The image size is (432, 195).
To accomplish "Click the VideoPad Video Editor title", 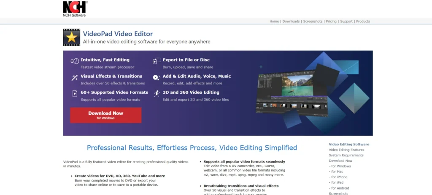I will point(118,34).
